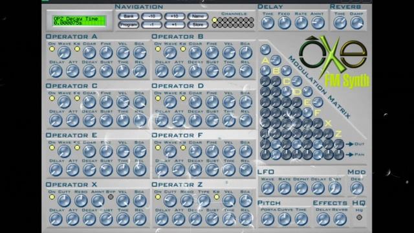414x233 pixels.
Task: Click the Delay Amnt knob
Action: [318, 23]
